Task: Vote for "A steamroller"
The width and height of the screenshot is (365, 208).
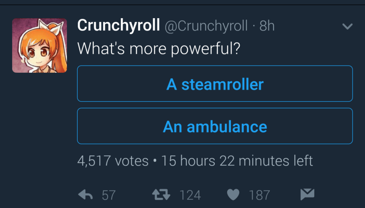Action: 215,84
